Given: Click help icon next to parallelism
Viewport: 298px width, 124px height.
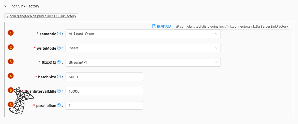Looking at the screenshot, I should coord(59,105).
